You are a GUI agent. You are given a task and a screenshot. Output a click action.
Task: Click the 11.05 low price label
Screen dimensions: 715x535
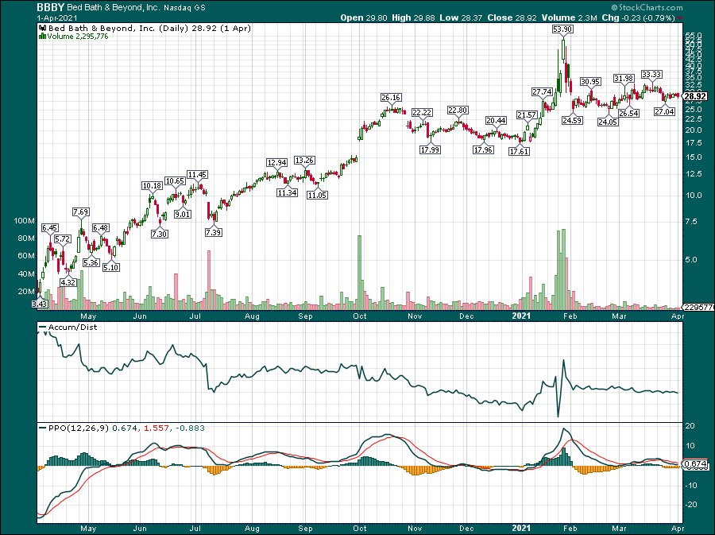tap(317, 196)
